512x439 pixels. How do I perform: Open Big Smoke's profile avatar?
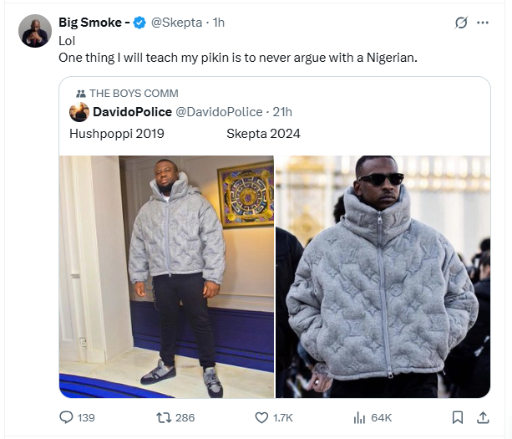[x=35, y=31]
